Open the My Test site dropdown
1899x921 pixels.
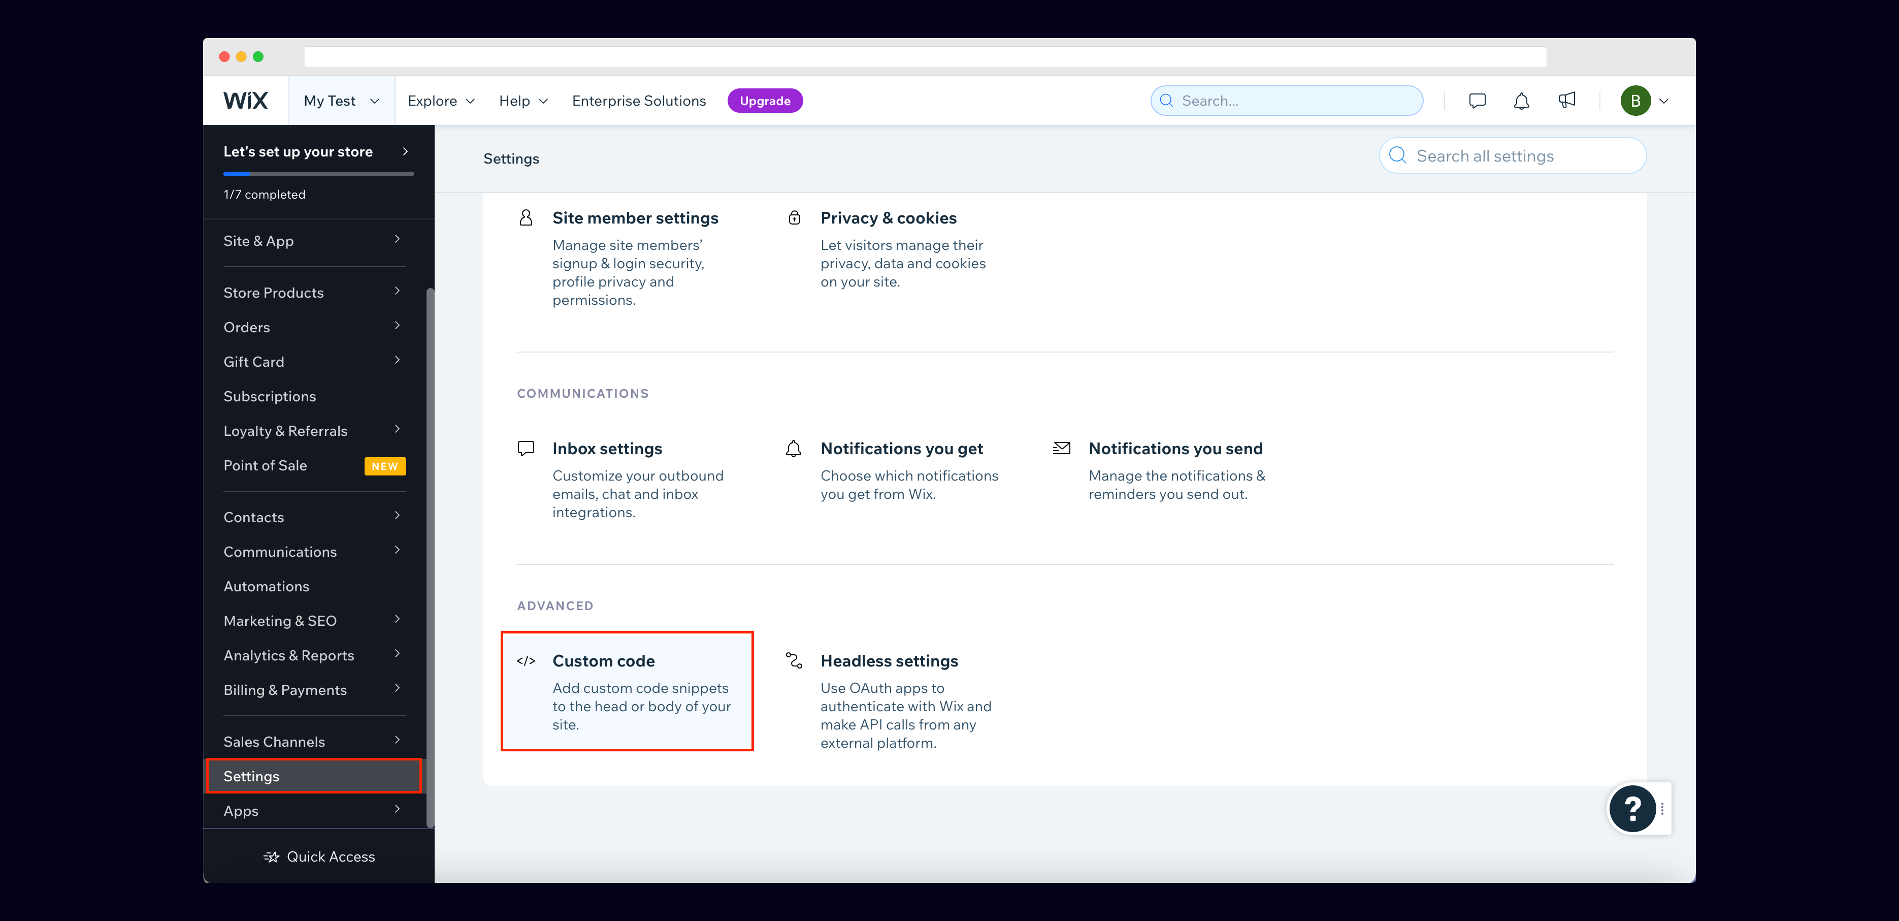click(x=341, y=101)
